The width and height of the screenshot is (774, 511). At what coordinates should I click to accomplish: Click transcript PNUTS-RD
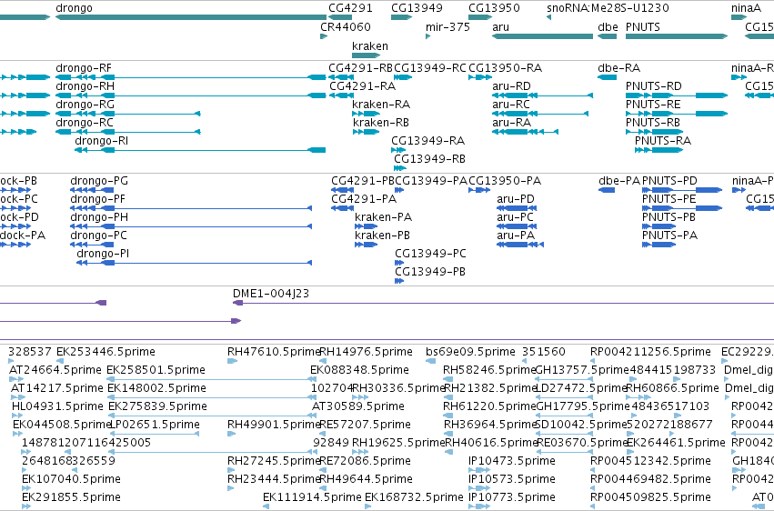654,86
